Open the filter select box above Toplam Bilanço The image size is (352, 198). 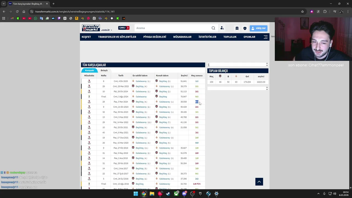click(238, 64)
